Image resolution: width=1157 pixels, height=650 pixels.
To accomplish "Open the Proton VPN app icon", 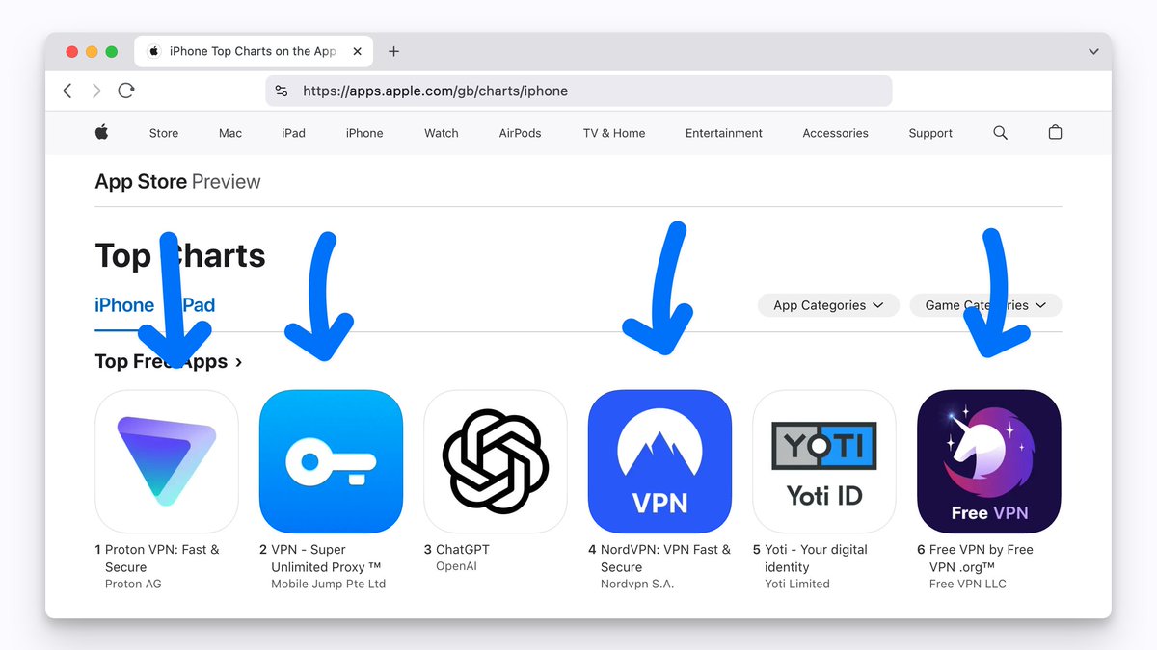I will coord(167,461).
